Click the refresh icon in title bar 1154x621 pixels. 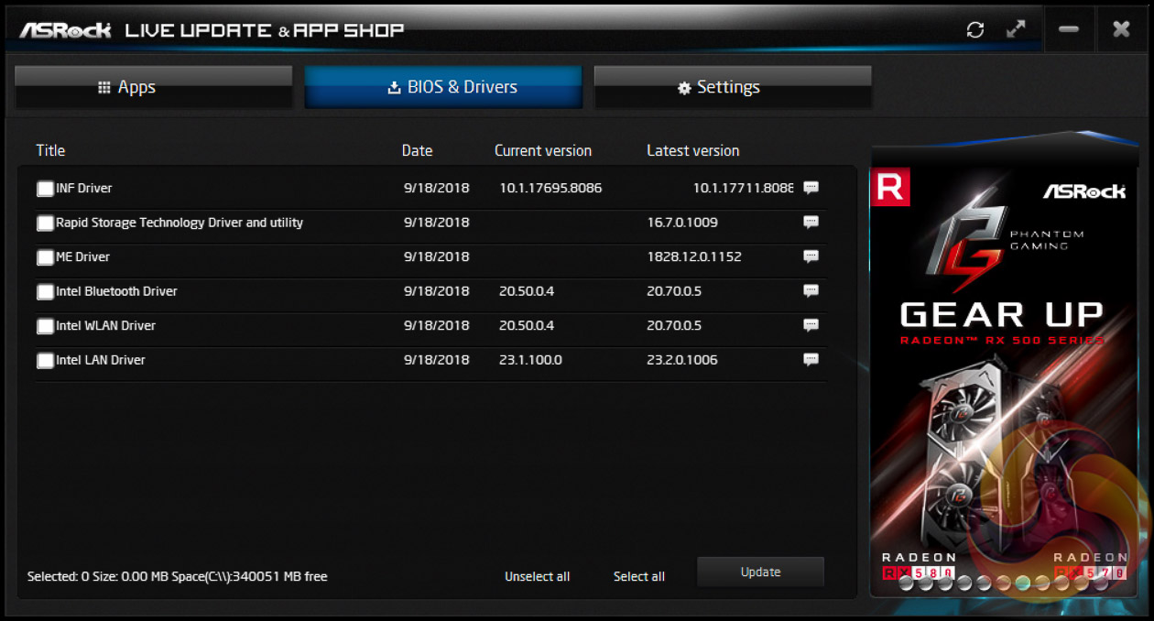pos(975,29)
